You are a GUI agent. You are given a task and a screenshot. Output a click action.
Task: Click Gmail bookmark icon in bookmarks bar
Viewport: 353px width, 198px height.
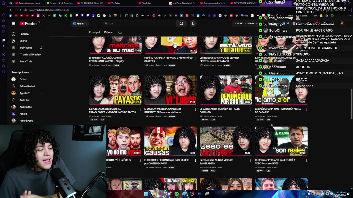point(49,16)
